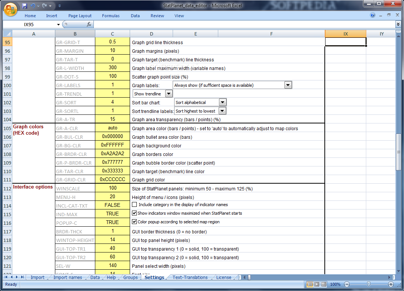
Task: Switch to the Help sheet tab
Action: click(x=111, y=277)
